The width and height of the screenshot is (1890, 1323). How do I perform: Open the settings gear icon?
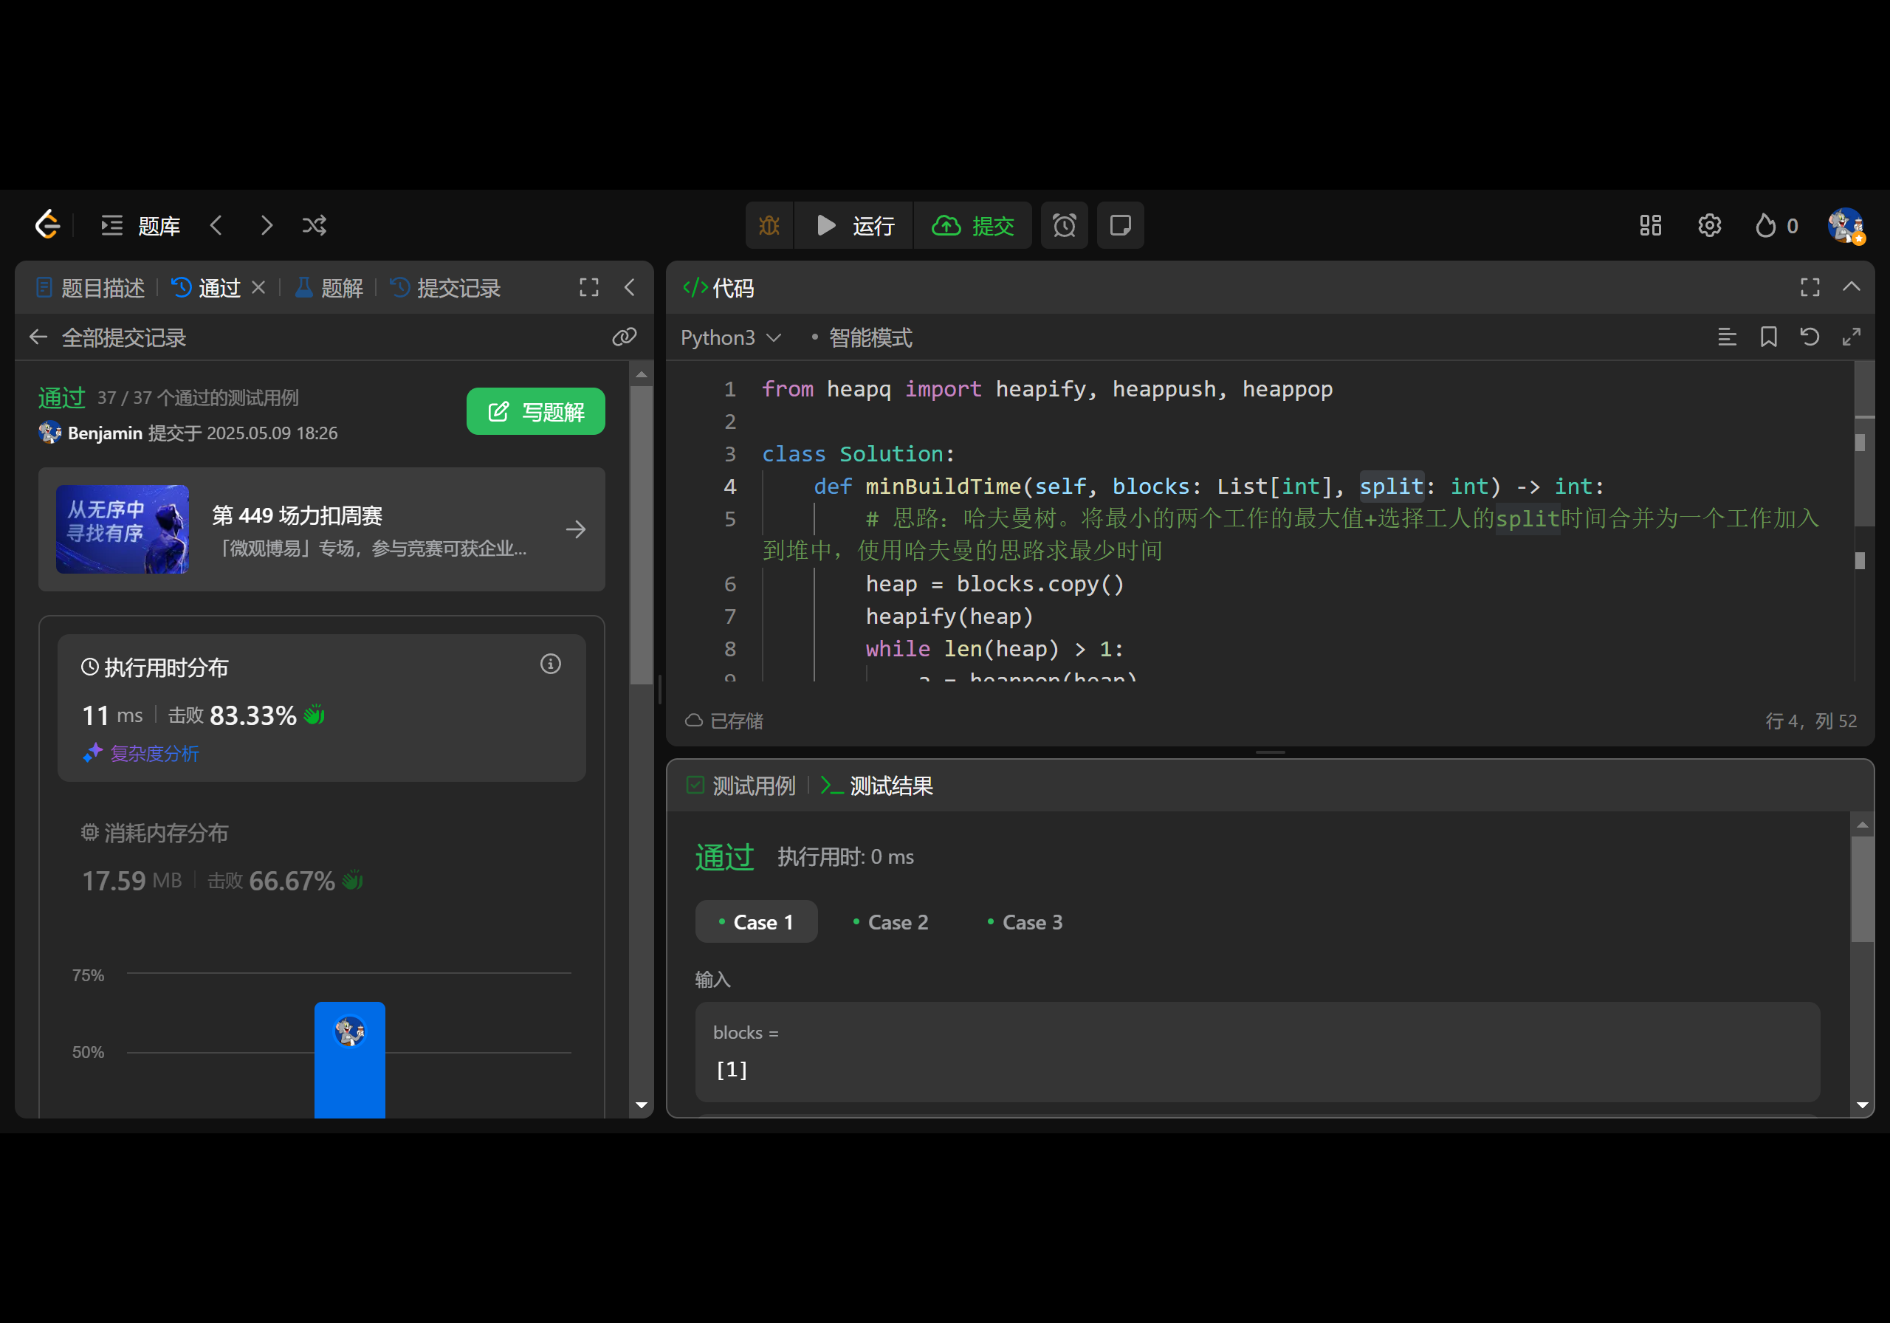(1709, 226)
